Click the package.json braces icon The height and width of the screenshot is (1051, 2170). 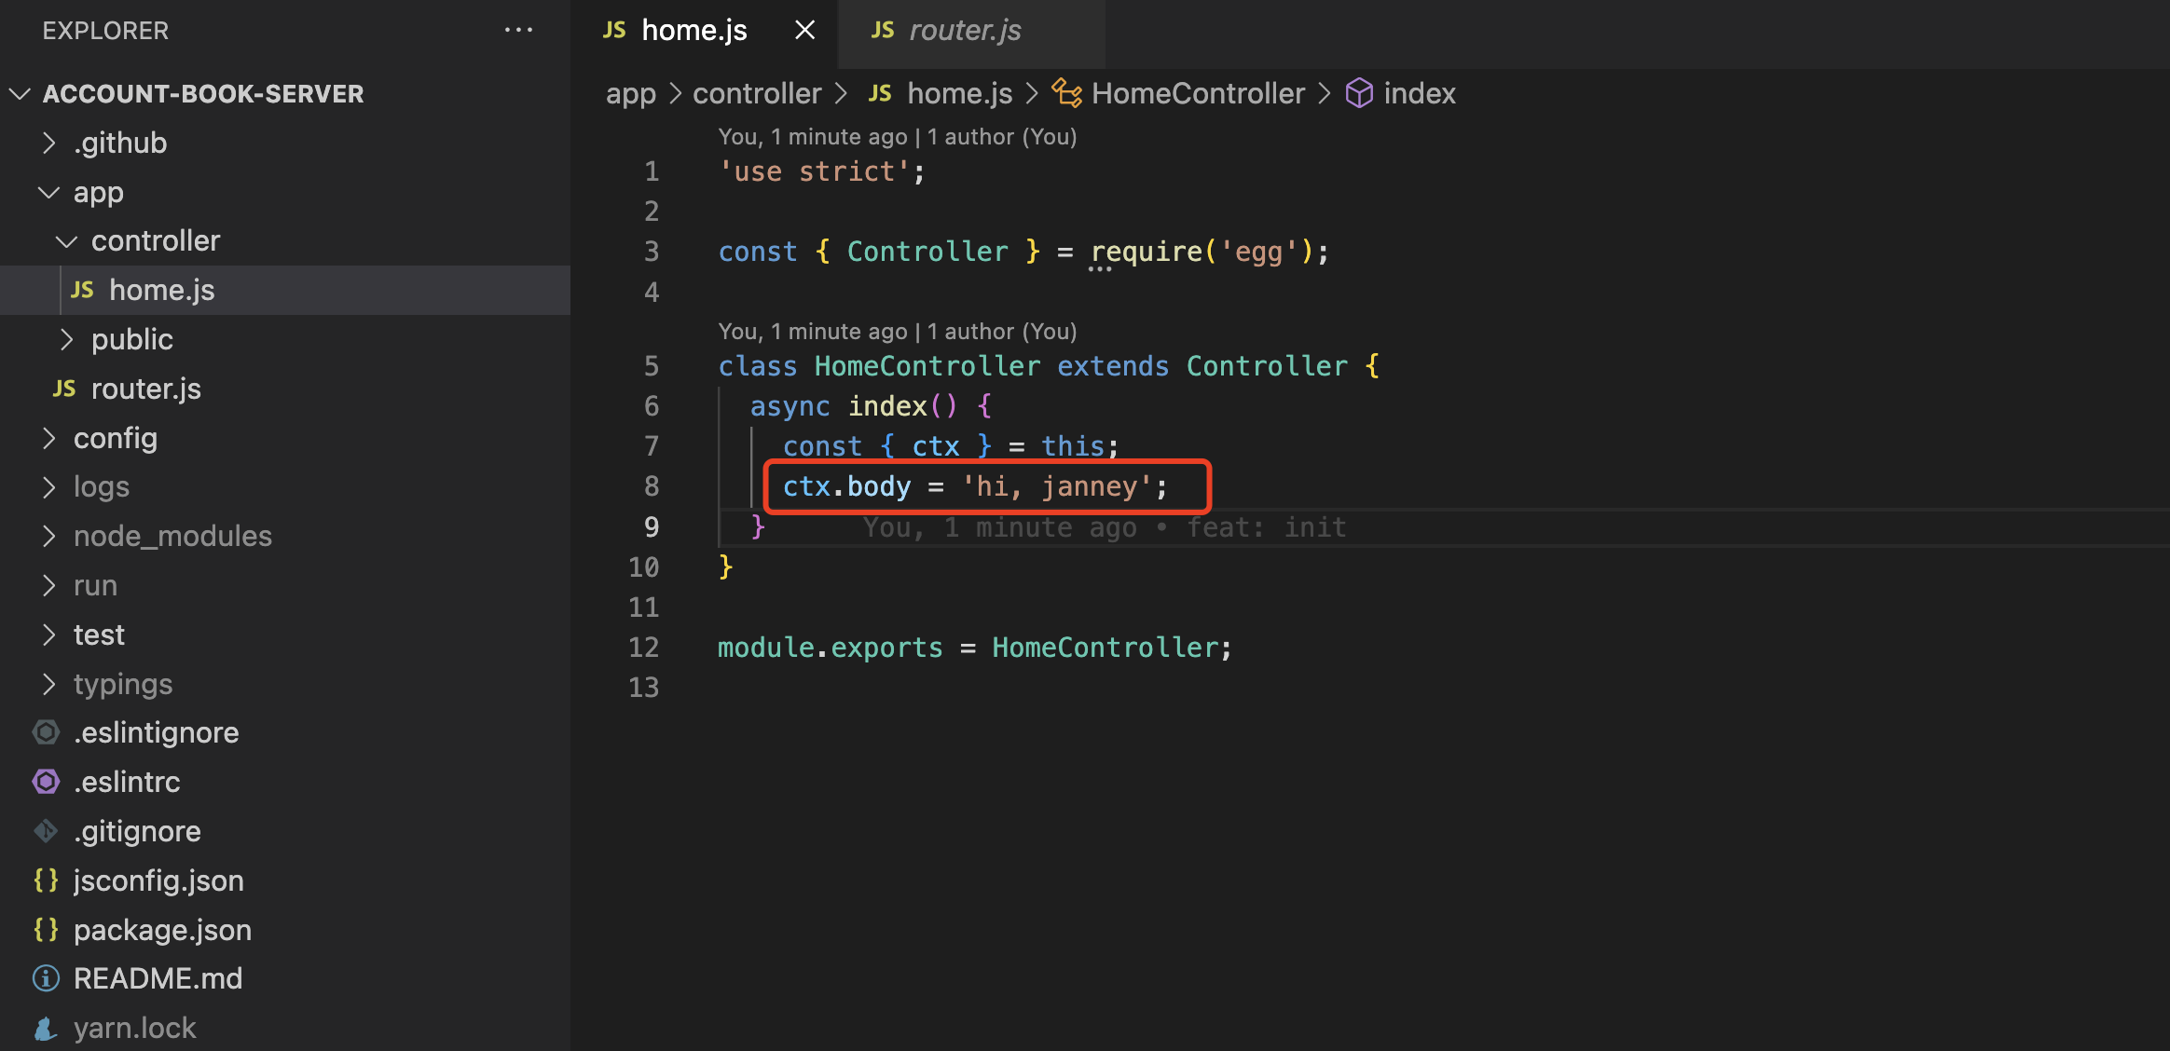pos(46,929)
